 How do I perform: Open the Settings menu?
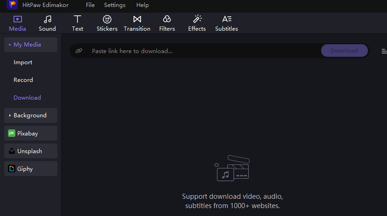pyautogui.click(x=115, y=5)
